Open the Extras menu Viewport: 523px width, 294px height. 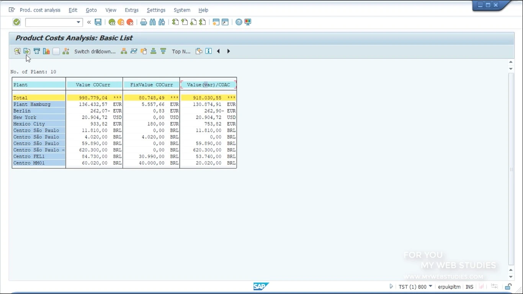tap(132, 10)
